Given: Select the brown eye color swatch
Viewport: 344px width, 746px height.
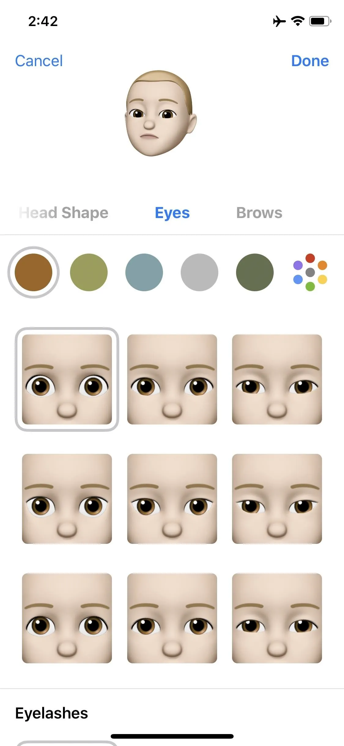Looking at the screenshot, I should [33, 272].
